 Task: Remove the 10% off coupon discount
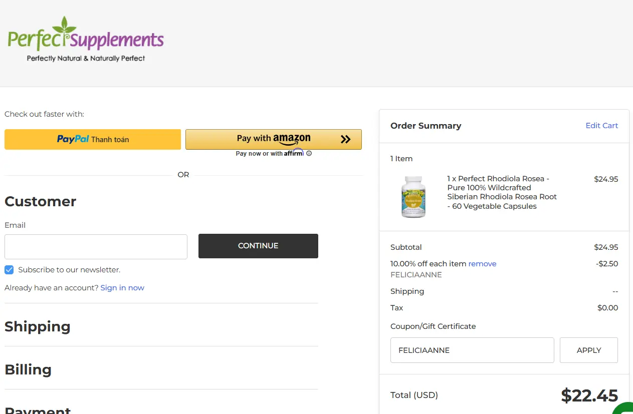pos(482,264)
